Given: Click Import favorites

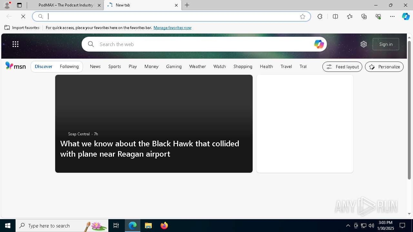Looking at the screenshot, I should click(x=22, y=28).
